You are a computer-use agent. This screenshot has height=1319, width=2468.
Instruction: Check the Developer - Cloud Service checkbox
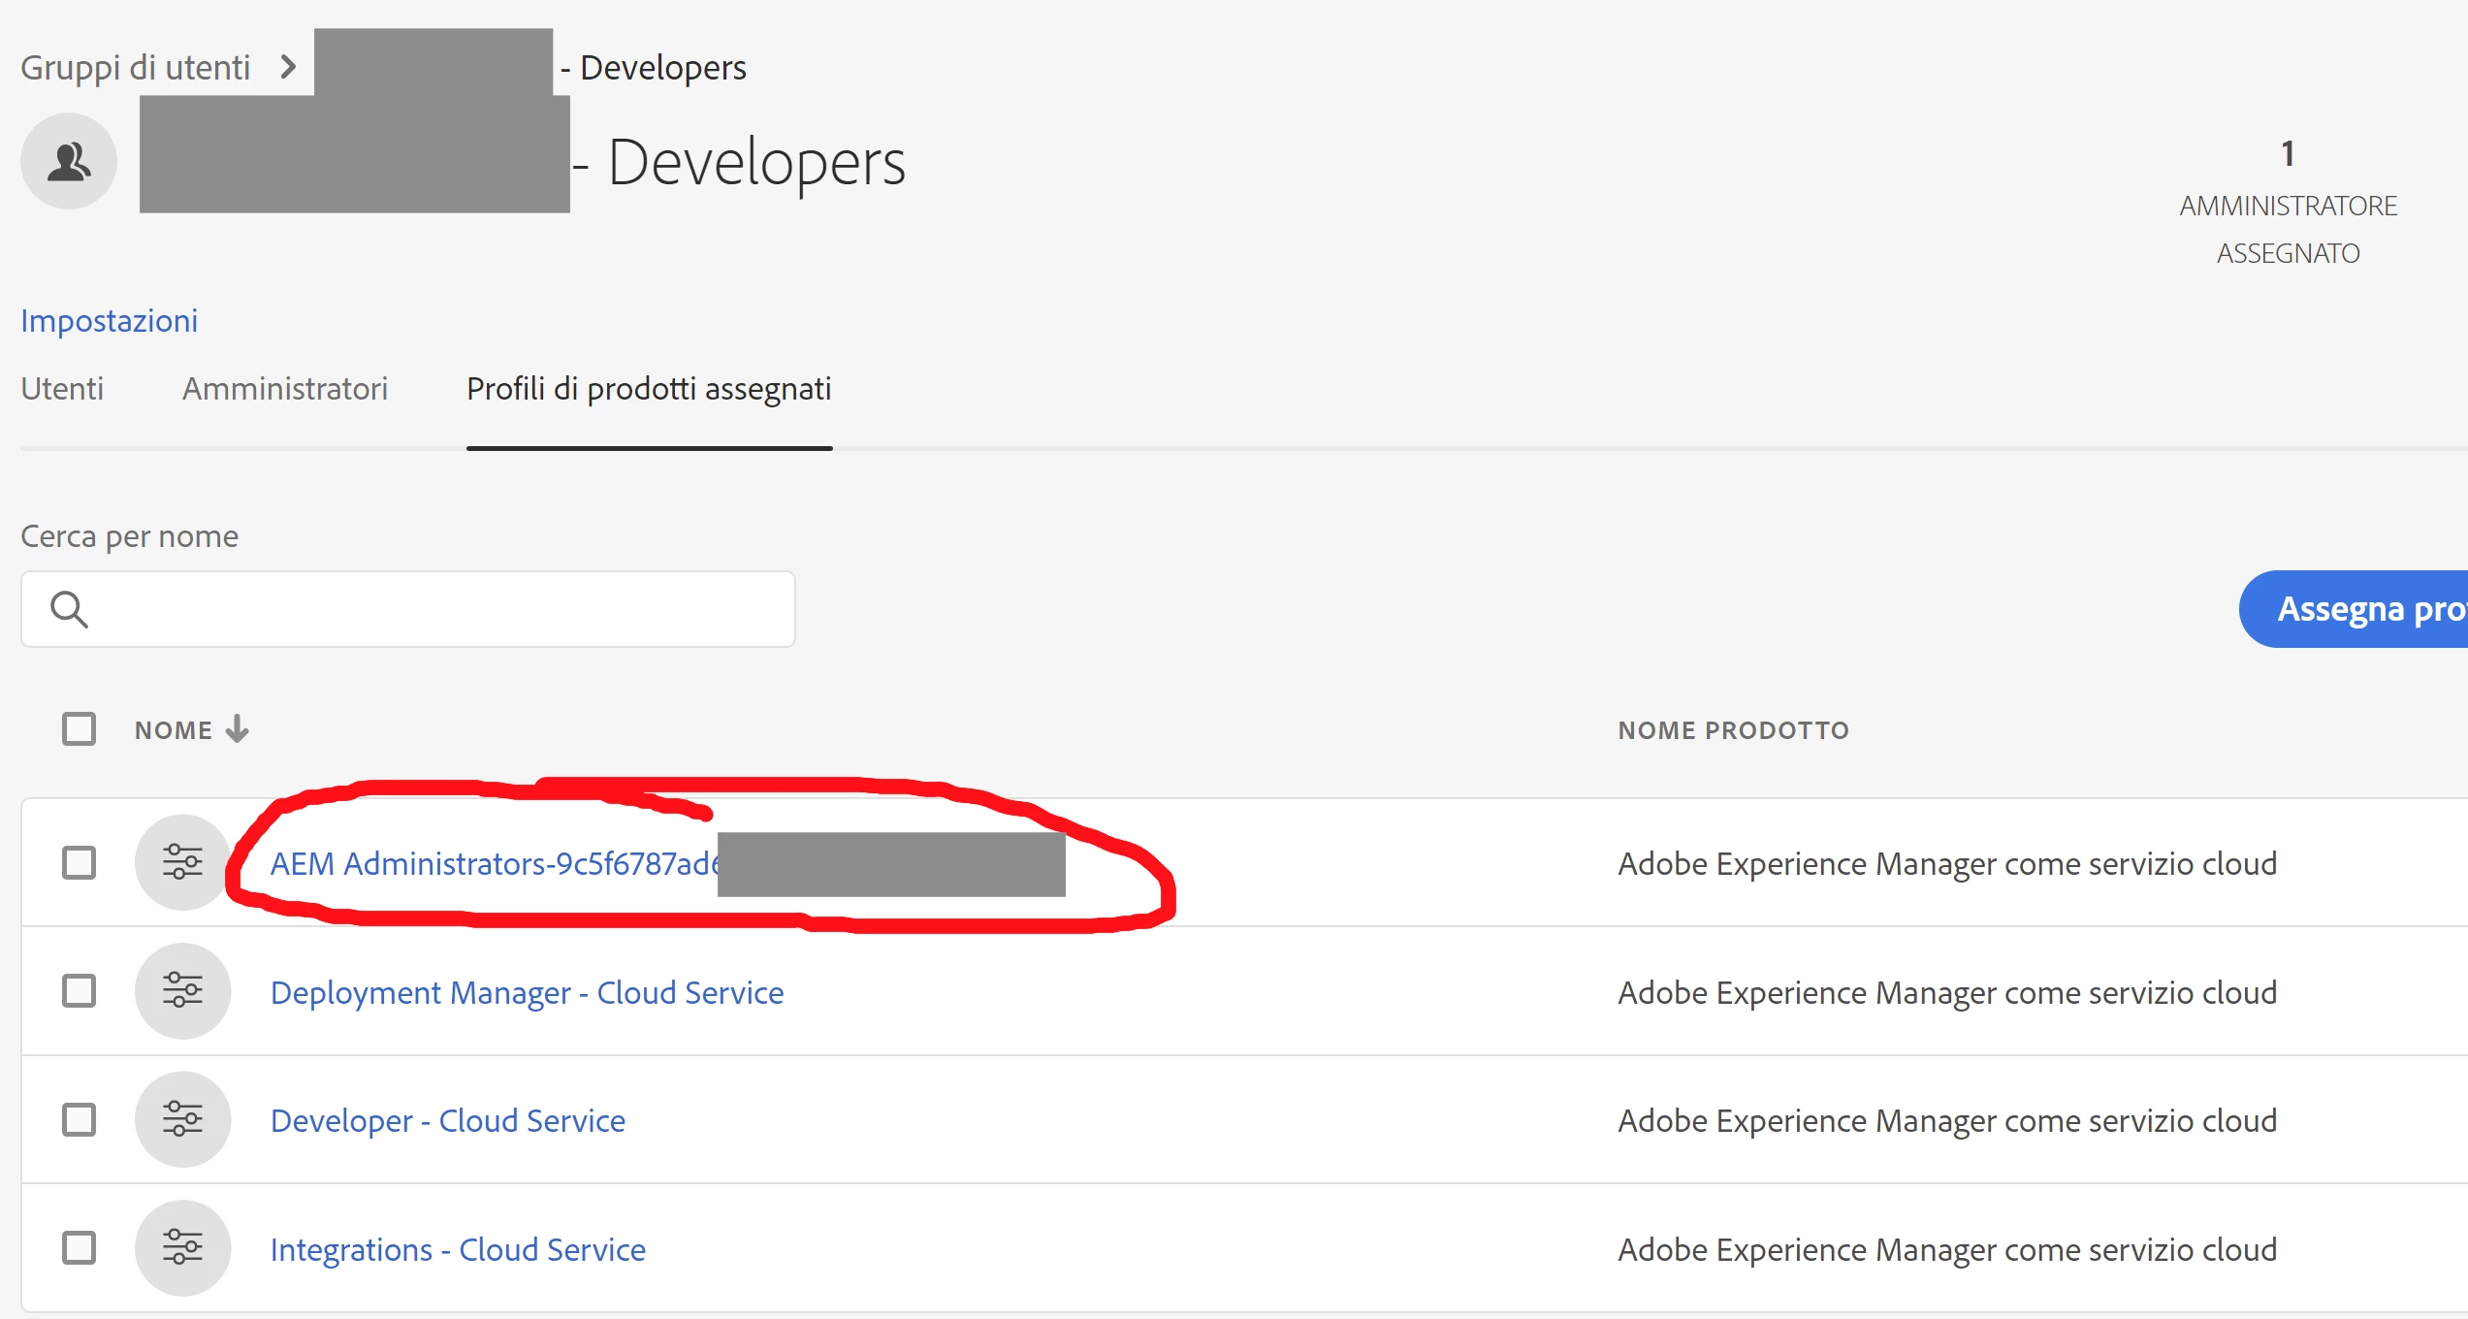tap(79, 1119)
